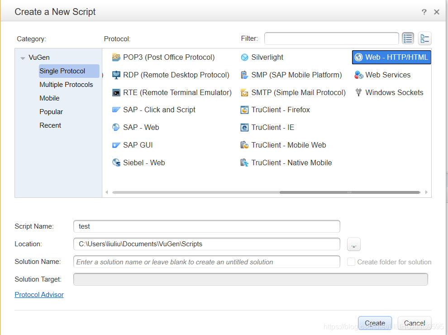Focus the protocol Filter text box
448x335 pixels.
point(331,38)
